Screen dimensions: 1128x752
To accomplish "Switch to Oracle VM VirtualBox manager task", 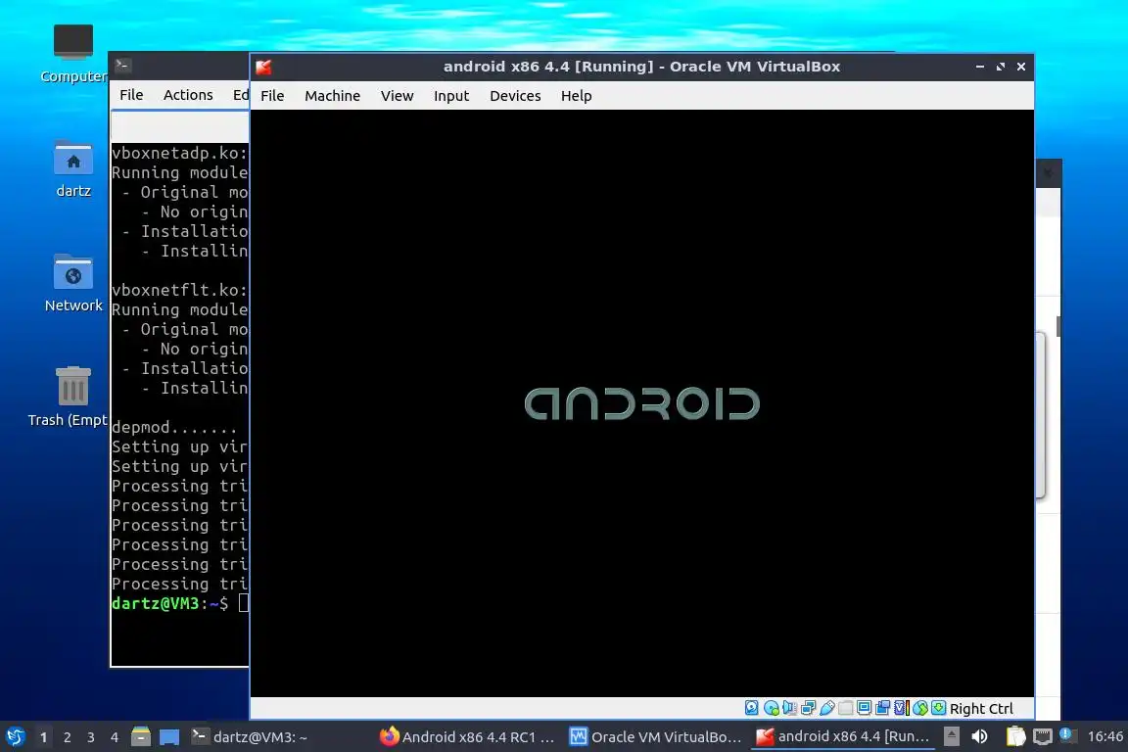I will (655, 737).
